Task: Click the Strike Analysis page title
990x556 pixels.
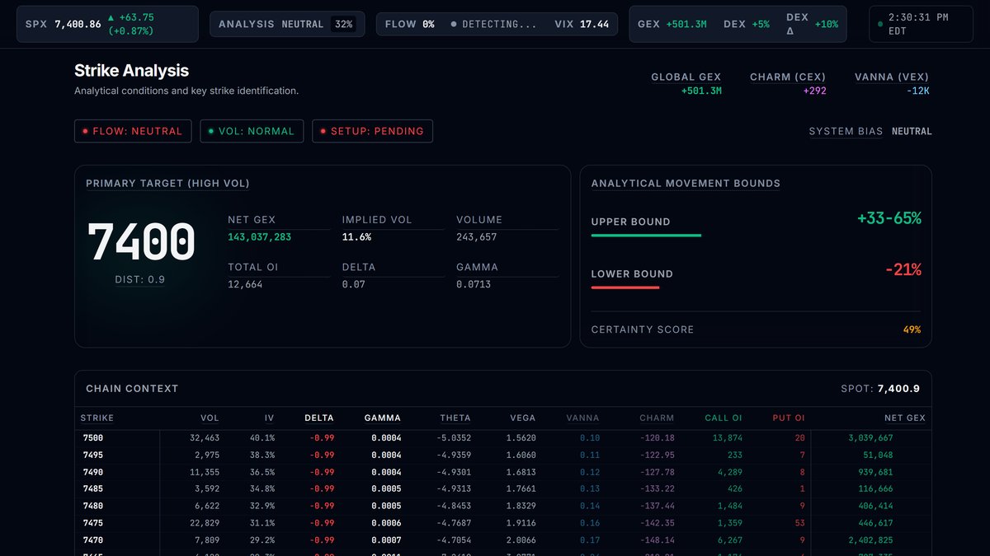Action: coord(131,71)
